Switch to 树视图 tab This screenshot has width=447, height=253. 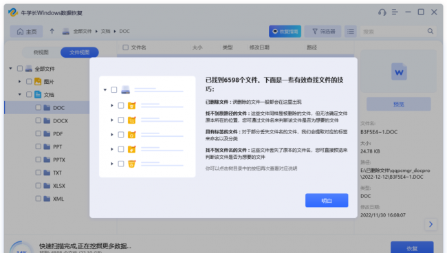coord(41,52)
